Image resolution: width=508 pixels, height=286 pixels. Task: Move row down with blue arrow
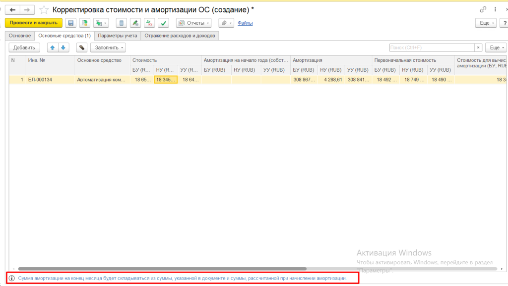pyautogui.click(x=63, y=48)
